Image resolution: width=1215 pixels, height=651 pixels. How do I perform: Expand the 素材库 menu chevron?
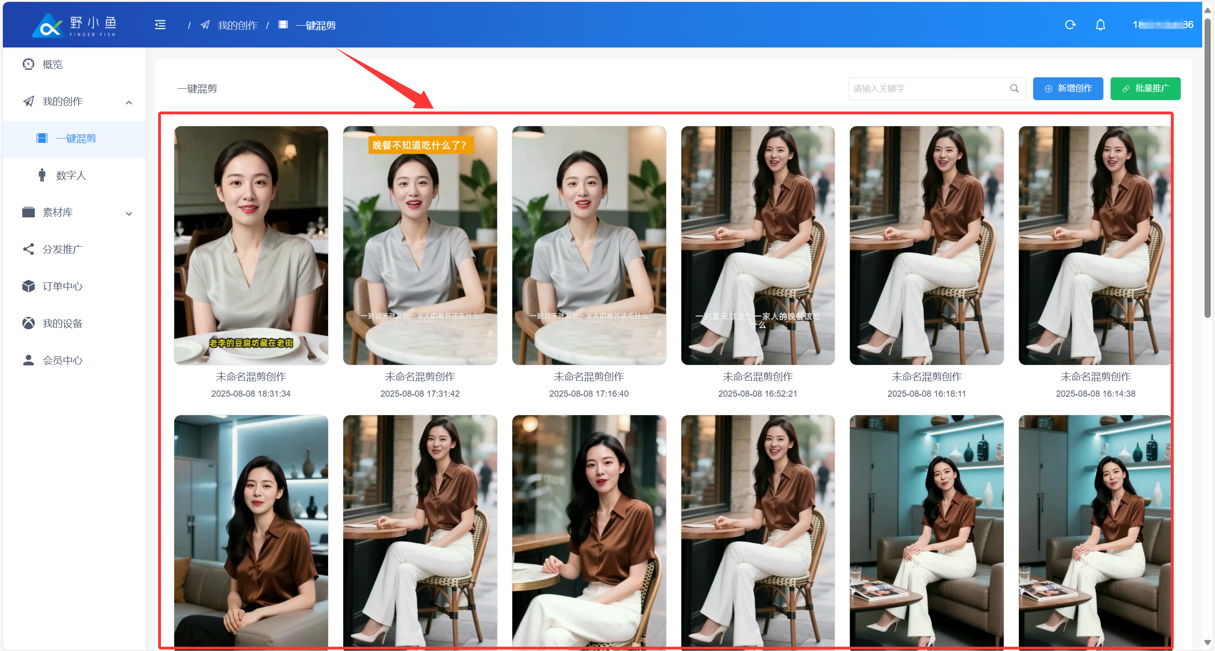pos(129,214)
